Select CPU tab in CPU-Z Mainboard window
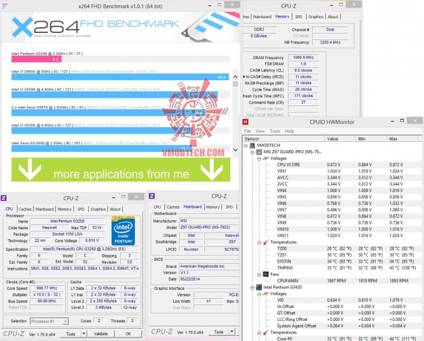Image resolution: width=424 pixels, height=341 pixels. 157,207
